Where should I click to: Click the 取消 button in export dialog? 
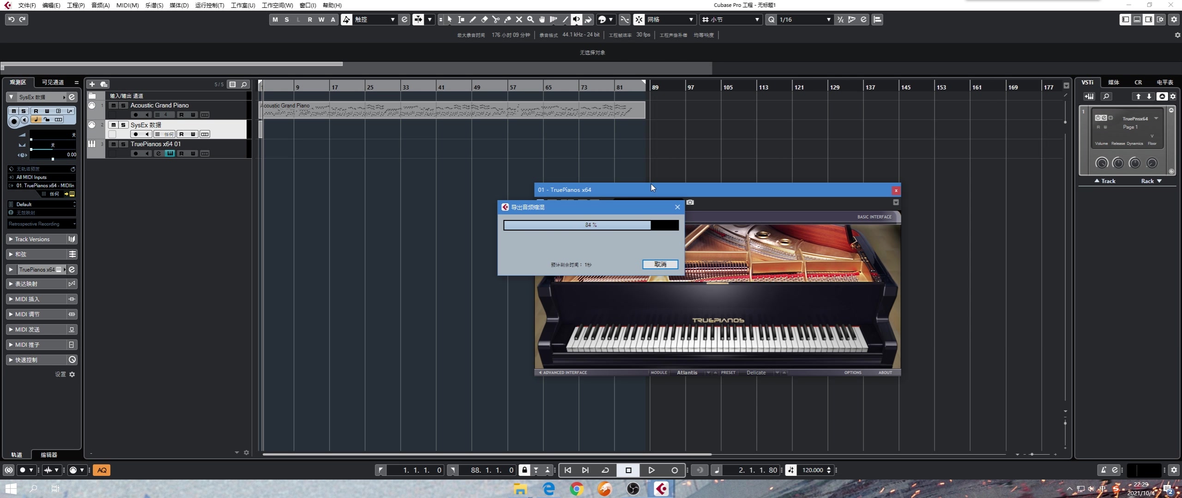tap(660, 264)
